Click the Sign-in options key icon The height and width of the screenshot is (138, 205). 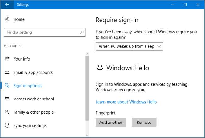click(x=7, y=86)
